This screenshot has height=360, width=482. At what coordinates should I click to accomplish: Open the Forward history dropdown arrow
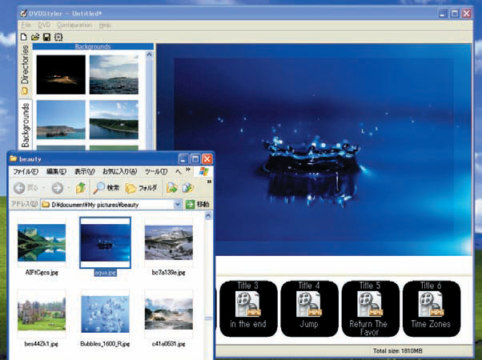point(69,188)
